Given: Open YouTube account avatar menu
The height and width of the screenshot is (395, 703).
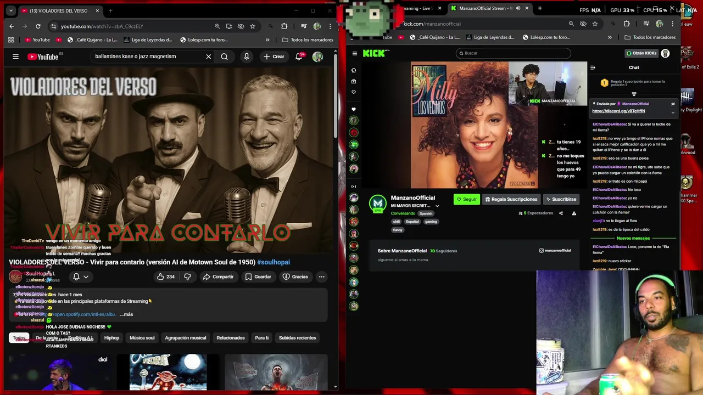Looking at the screenshot, I should [317, 57].
